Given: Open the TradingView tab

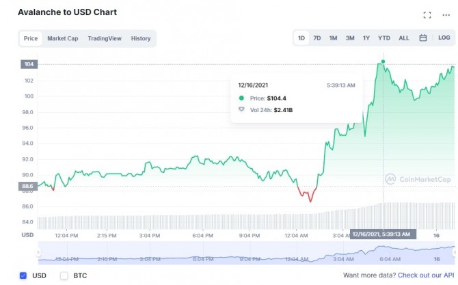Looking at the screenshot, I should (105, 39).
